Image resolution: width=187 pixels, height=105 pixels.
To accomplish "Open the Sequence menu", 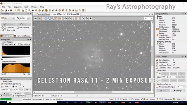I will pos(18,7).
